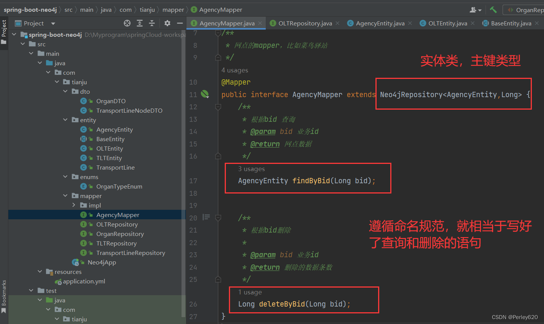Expand the impl package
The width and height of the screenshot is (544, 324).
point(74,205)
